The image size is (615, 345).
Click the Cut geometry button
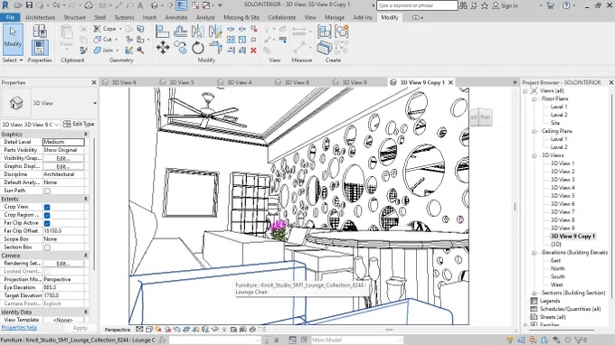103,39
